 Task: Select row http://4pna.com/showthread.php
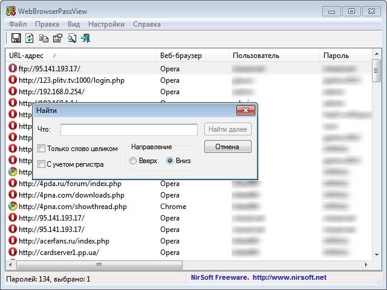189,206
